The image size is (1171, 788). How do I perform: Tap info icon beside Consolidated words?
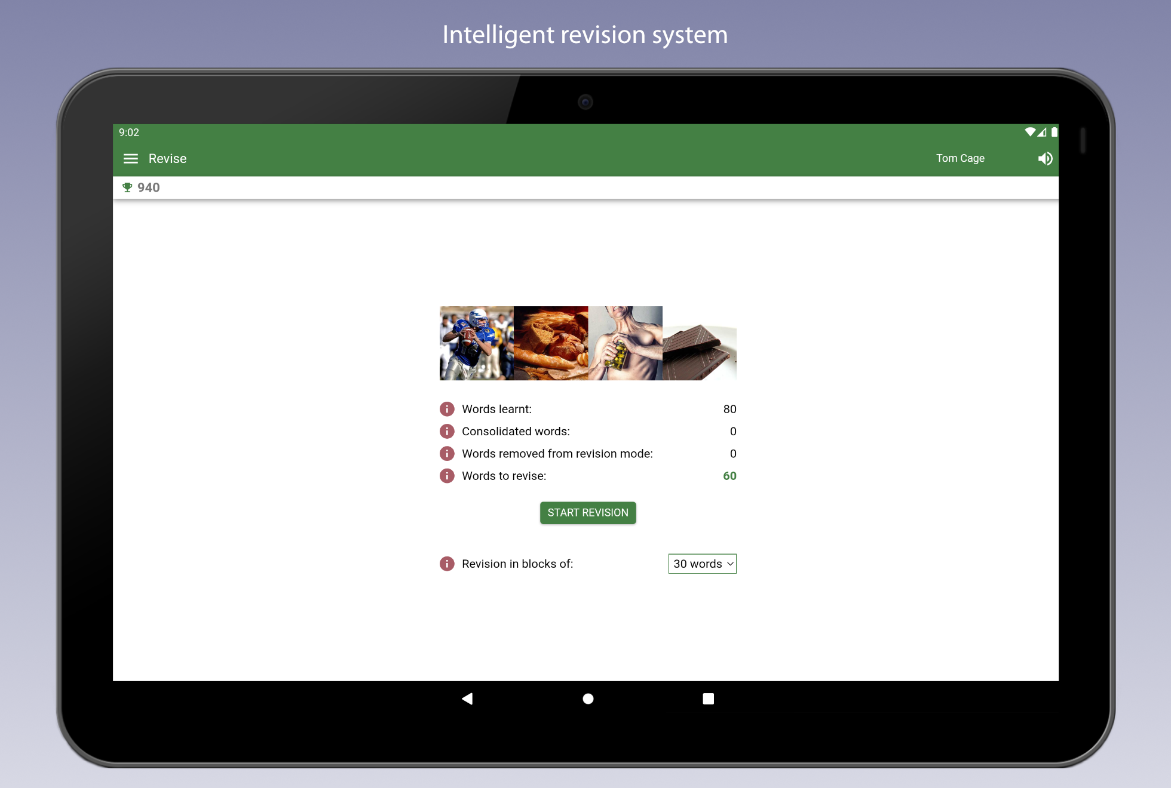[447, 431]
